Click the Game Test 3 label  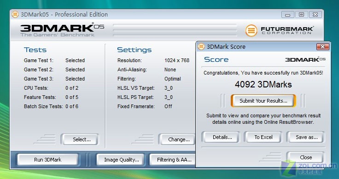point(39,79)
